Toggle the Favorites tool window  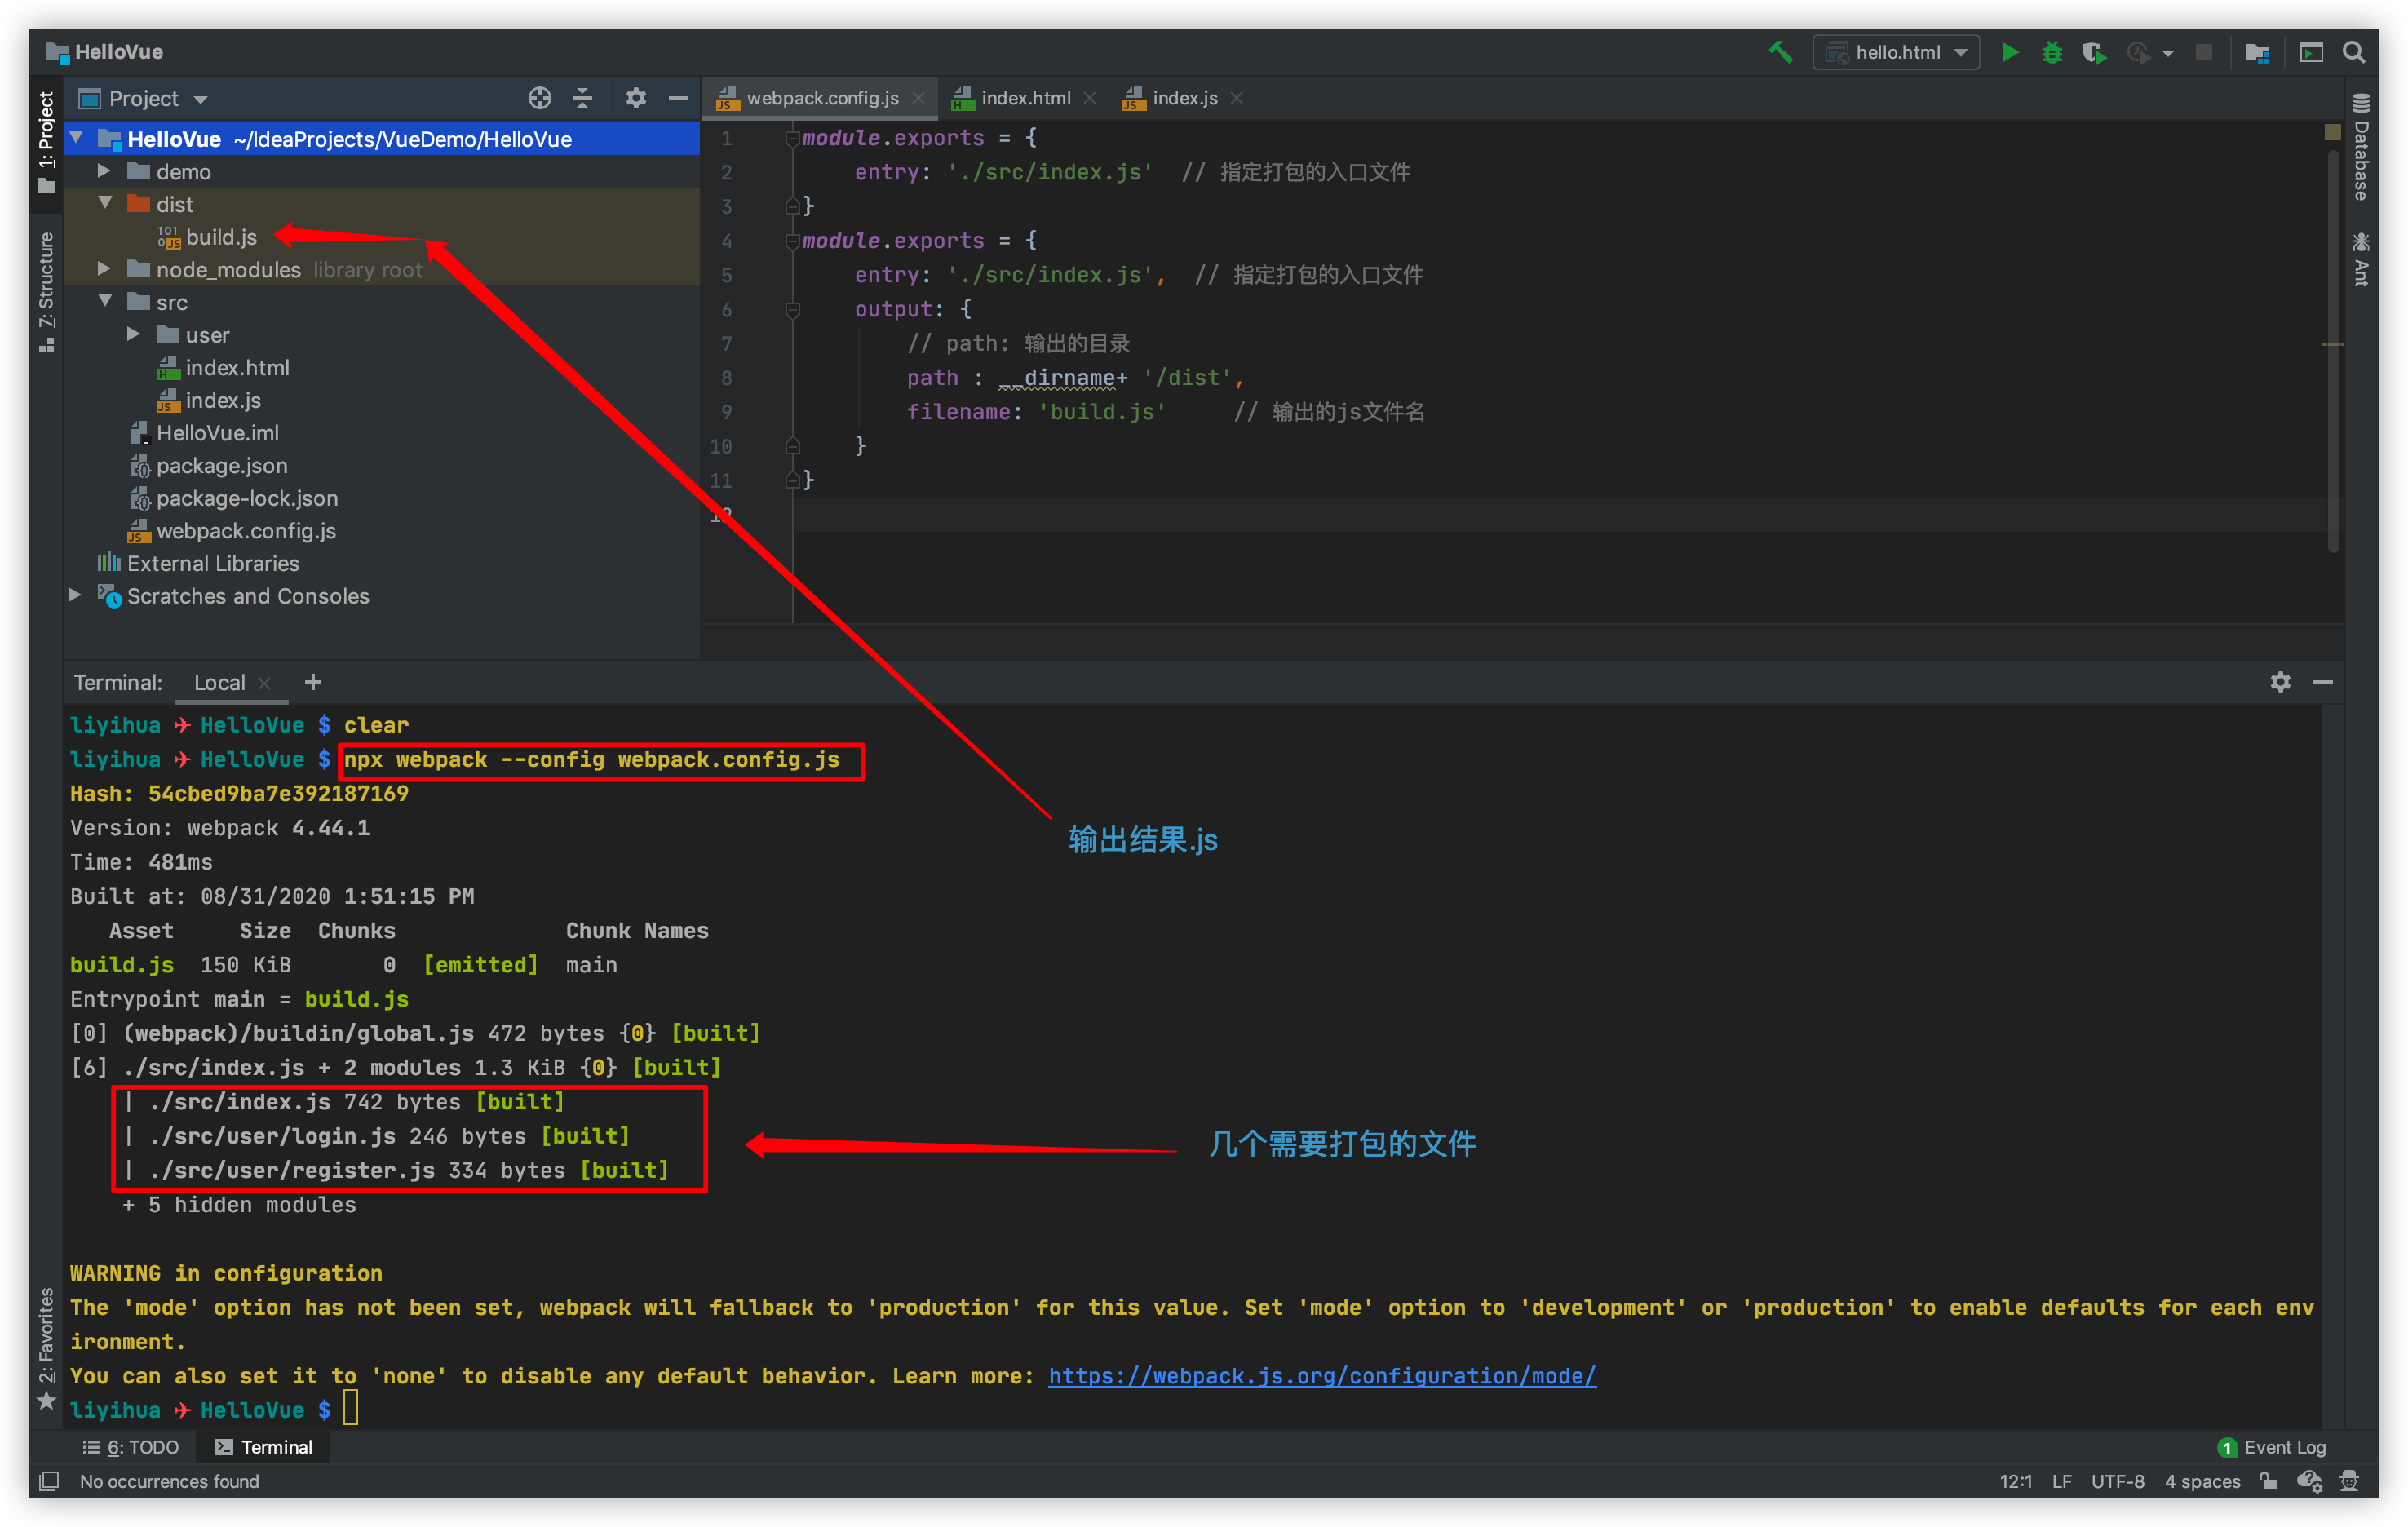click(x=46, y=1345)
